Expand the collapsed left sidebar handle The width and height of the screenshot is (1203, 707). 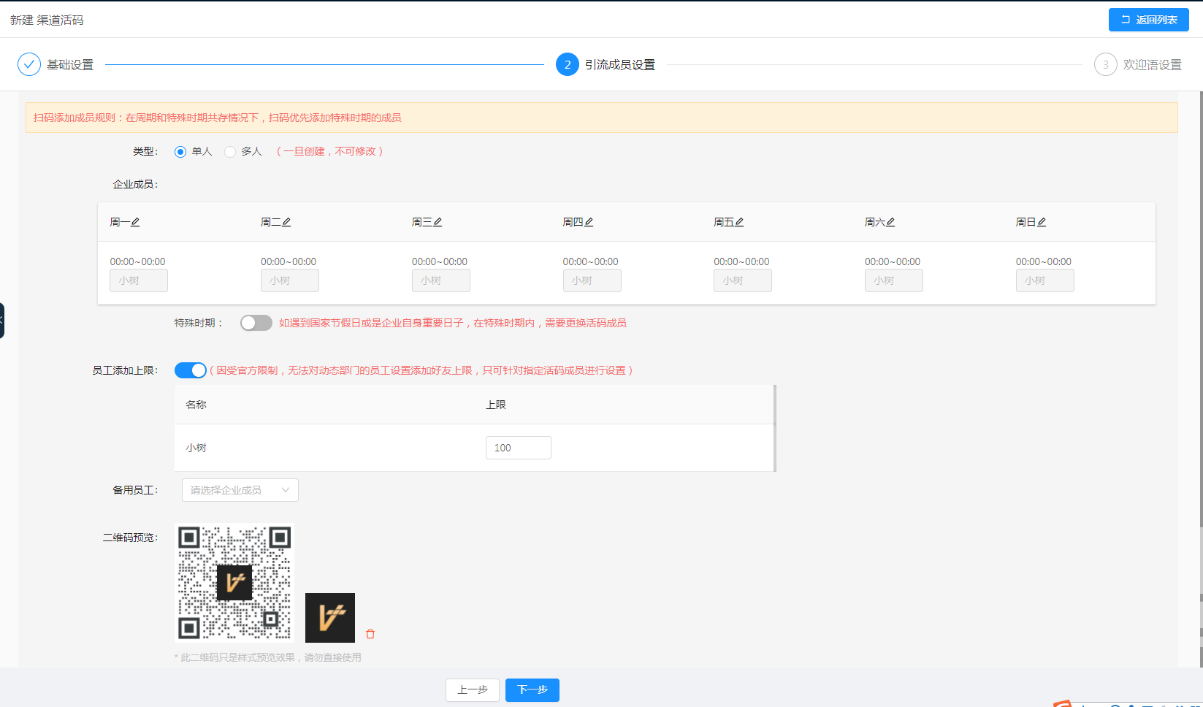(2, 320)
